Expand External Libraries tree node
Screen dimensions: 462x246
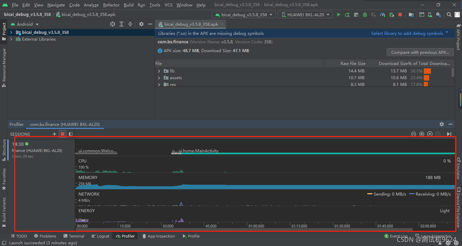coord(11,39)
